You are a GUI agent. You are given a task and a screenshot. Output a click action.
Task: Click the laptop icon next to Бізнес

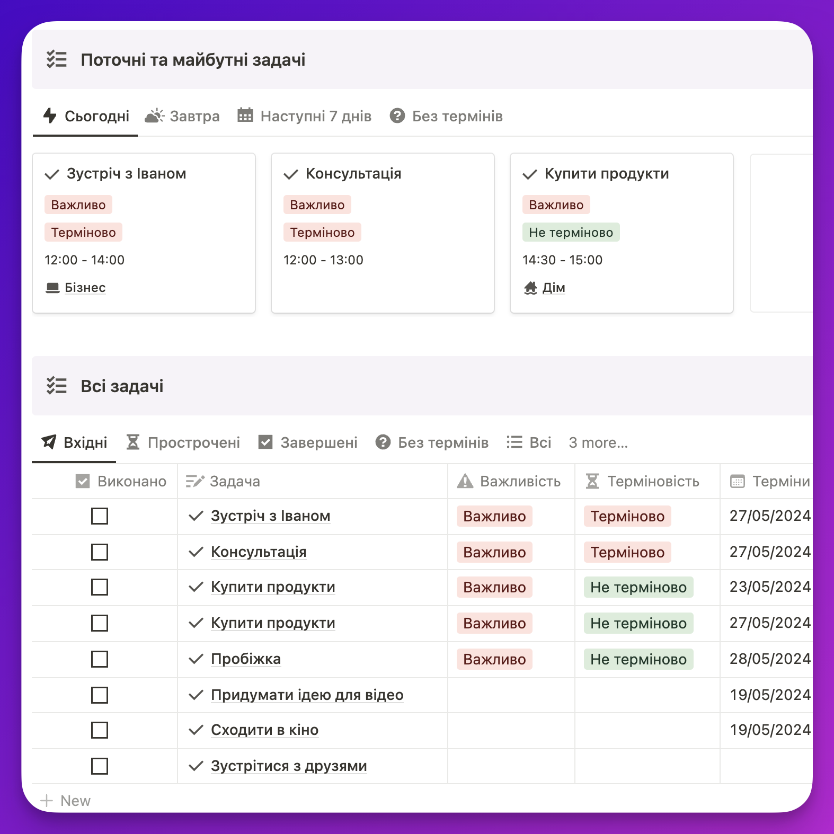pos(52,288)
